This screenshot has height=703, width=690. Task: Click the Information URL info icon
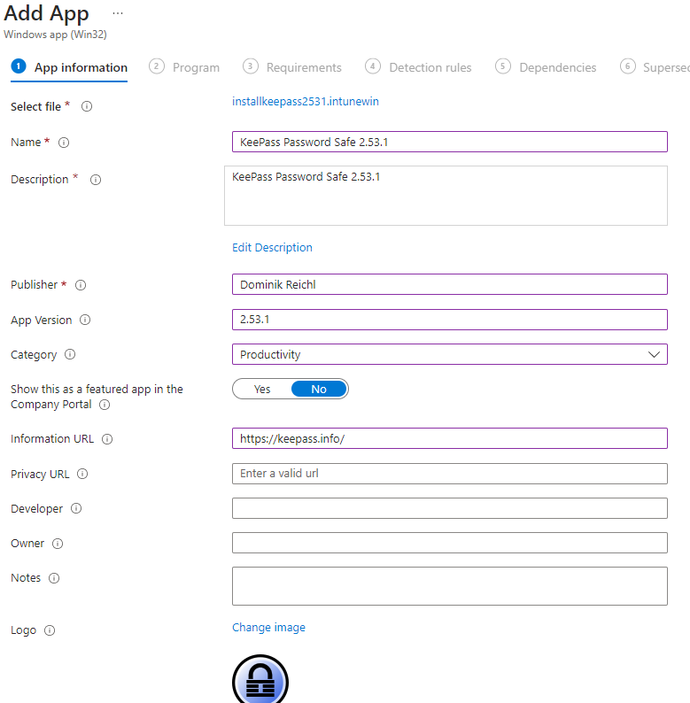pyautogui.click(x=107, y=439)
